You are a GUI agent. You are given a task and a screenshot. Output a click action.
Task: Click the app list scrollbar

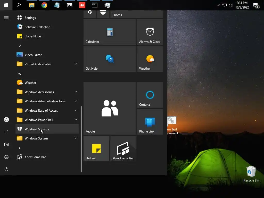(x=81, y=139)
